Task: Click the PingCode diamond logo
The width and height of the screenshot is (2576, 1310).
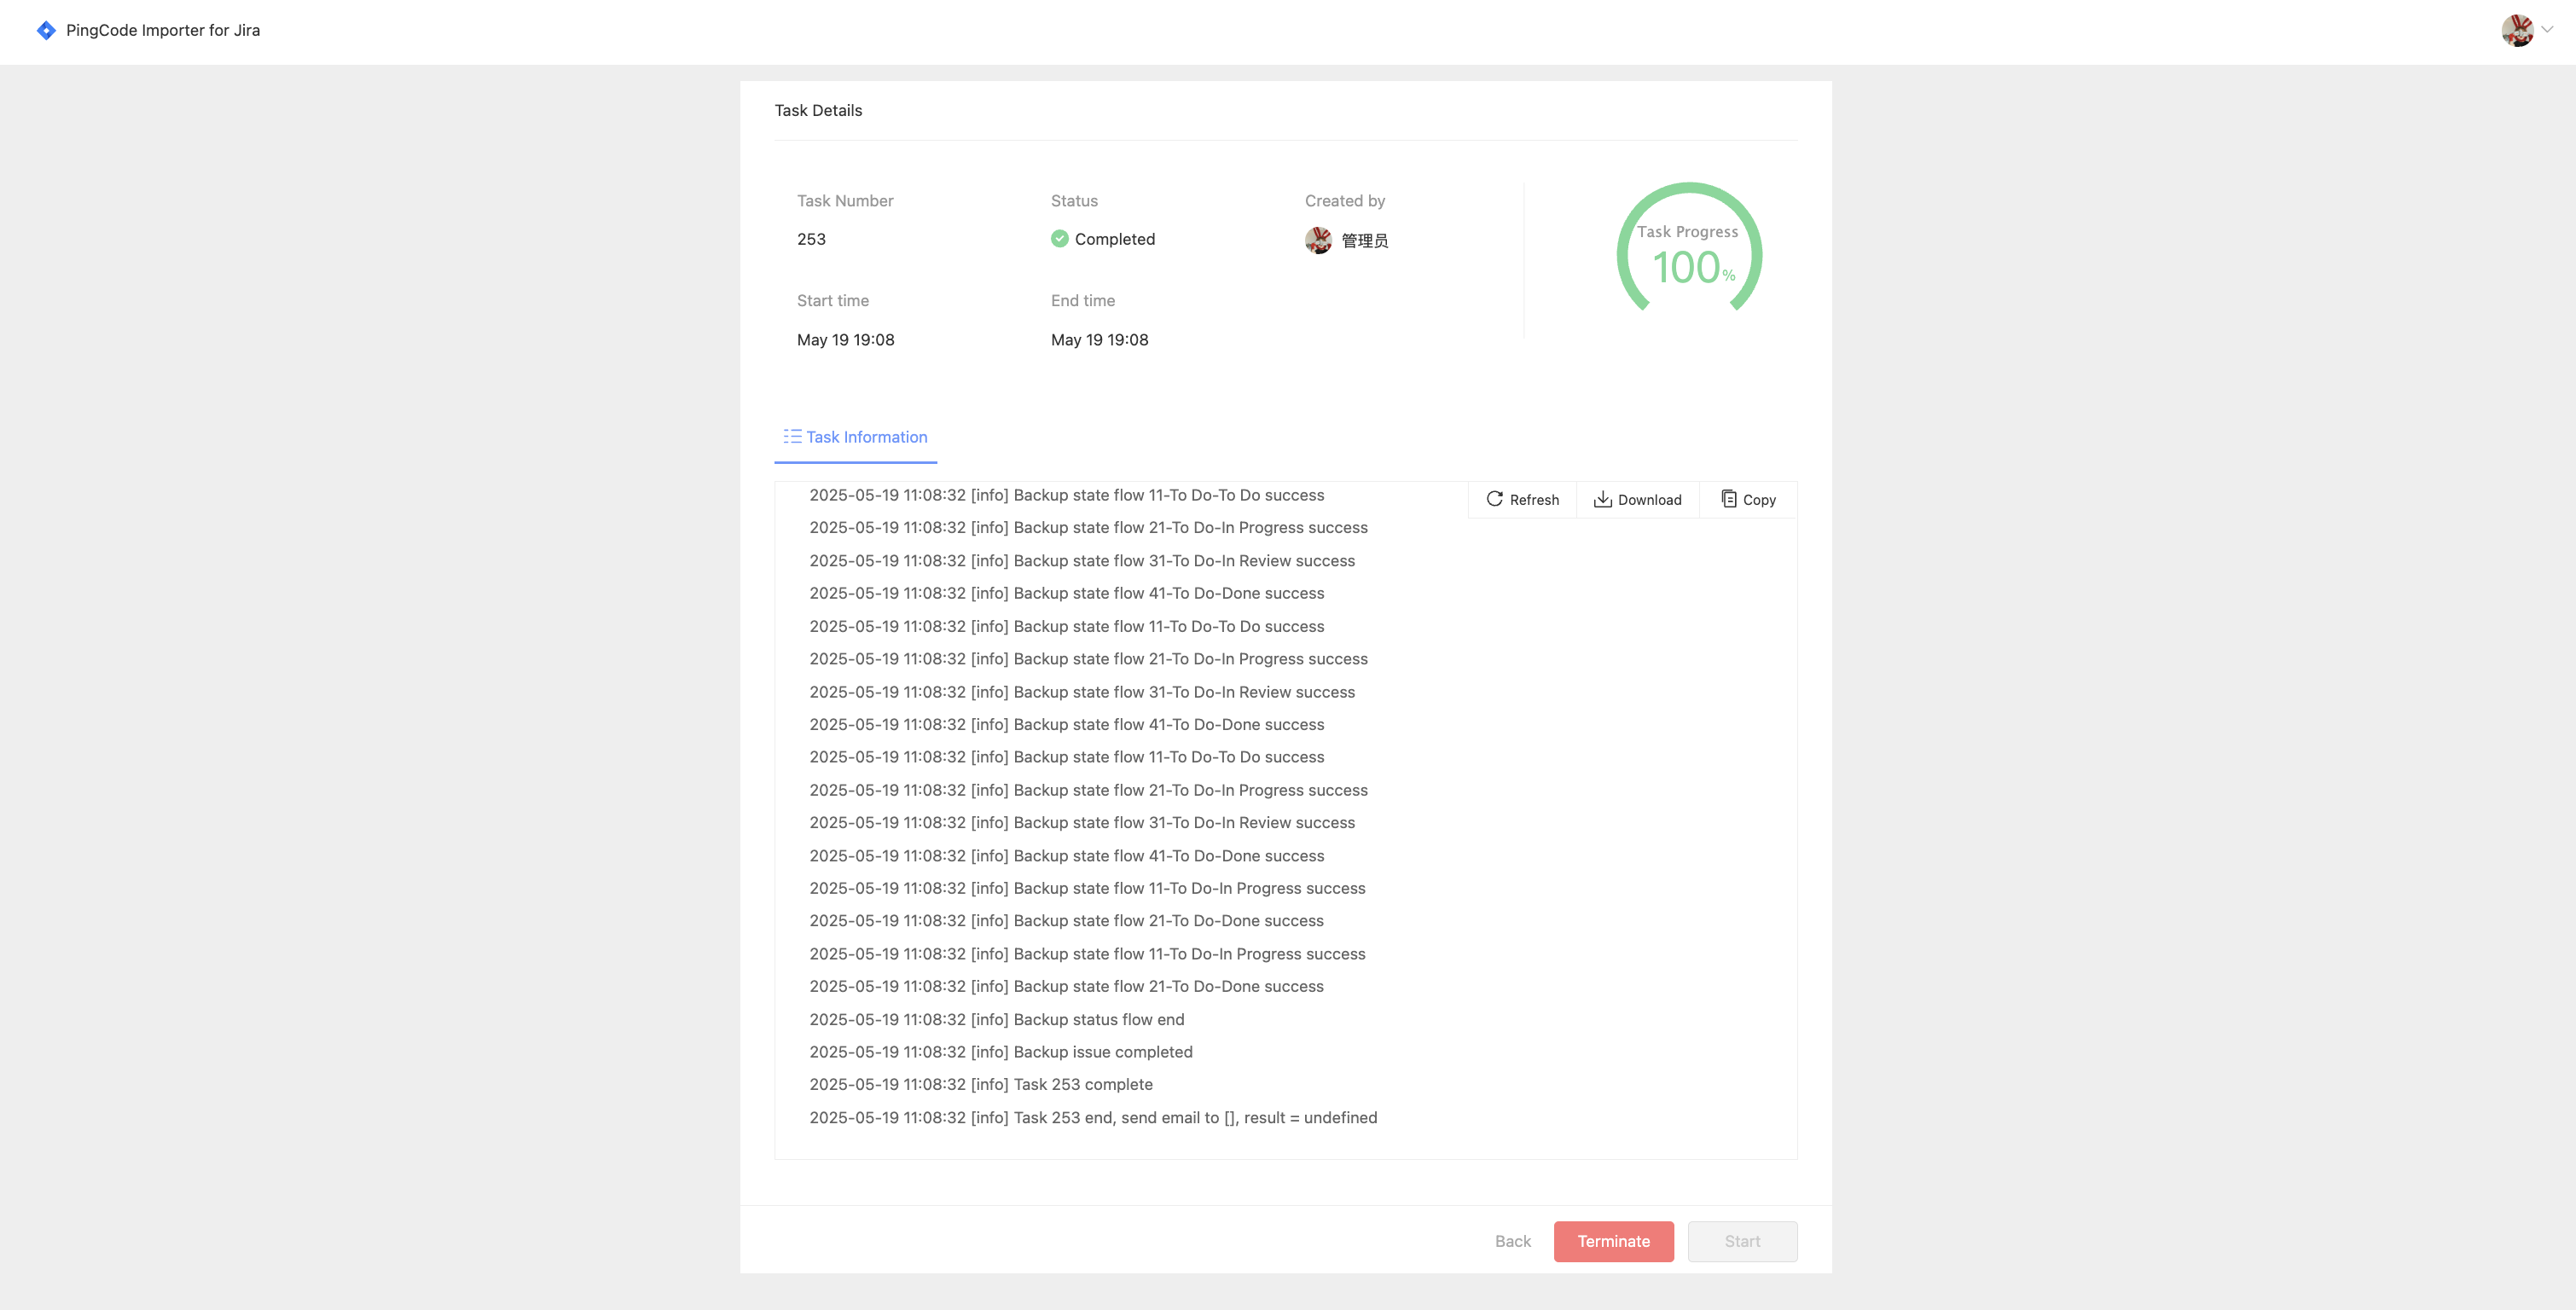Action: [x=46, y=30]
